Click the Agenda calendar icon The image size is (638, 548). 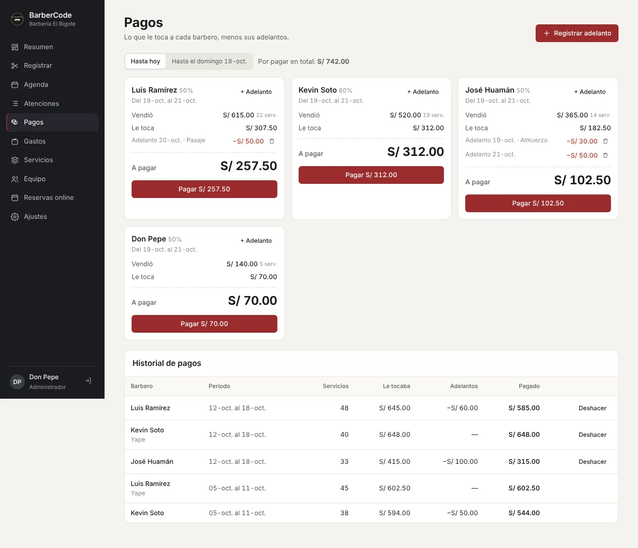pyautogui.click(x=15, y=85)
